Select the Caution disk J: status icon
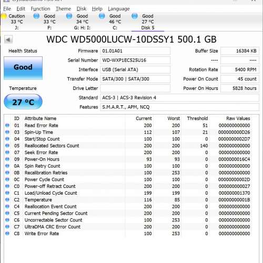Viewport: 263px width, 263px height. [x=4, y=16]
